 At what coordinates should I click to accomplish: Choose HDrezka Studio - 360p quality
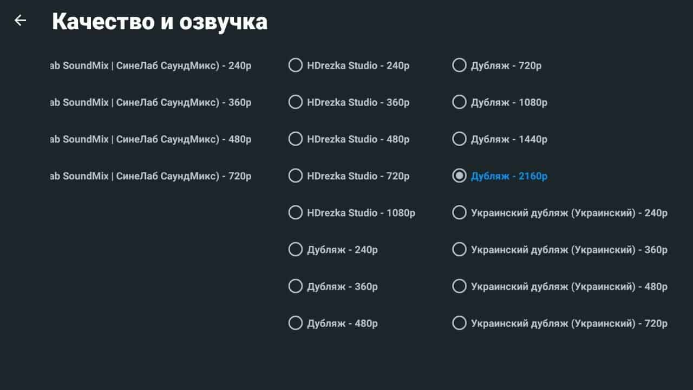pyautogui.click(x=296, y=102)
